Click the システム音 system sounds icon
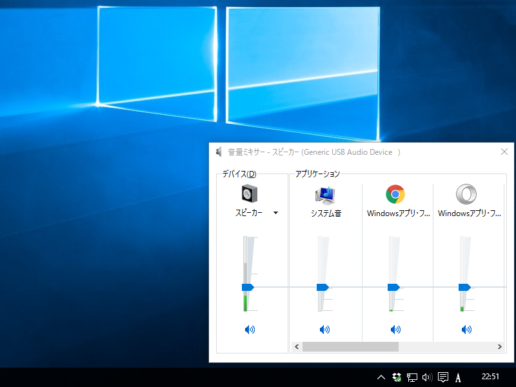The height and width of the screenshot is (387, 516). (324, 195)
